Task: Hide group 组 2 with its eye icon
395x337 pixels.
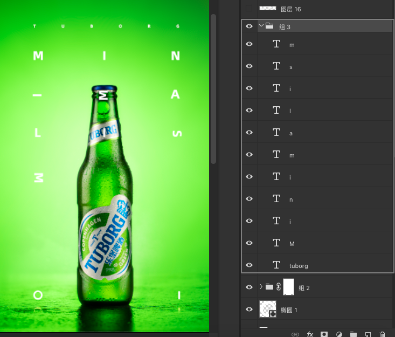Action: point(249,287)
